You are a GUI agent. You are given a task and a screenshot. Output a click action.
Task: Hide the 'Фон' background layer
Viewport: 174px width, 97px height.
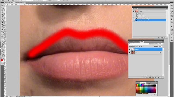tap(130, 53)
